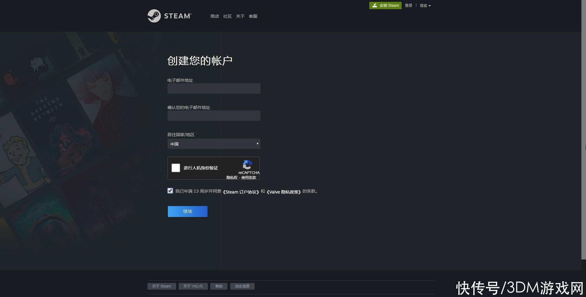
Task: Click the 关于 VALVE footer button
Action: (x=193, y=286)
